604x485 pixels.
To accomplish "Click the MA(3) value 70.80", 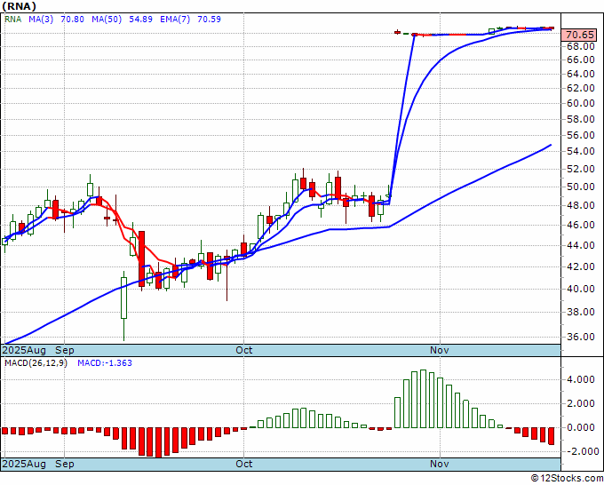I will (73, 20).
